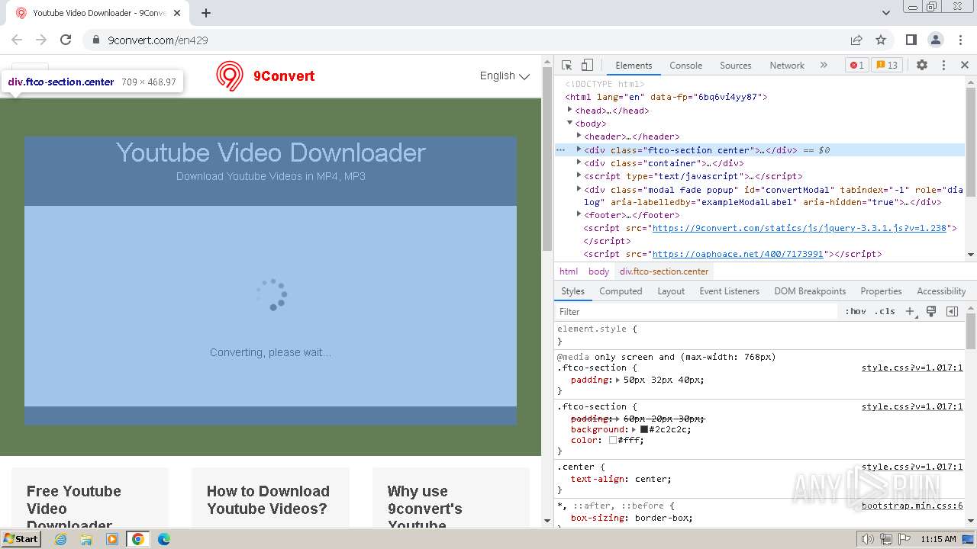Viewport: 977px width, 549px height.
Task: Open the Chrome side panel icon
Action: click(x=911, y=40)
